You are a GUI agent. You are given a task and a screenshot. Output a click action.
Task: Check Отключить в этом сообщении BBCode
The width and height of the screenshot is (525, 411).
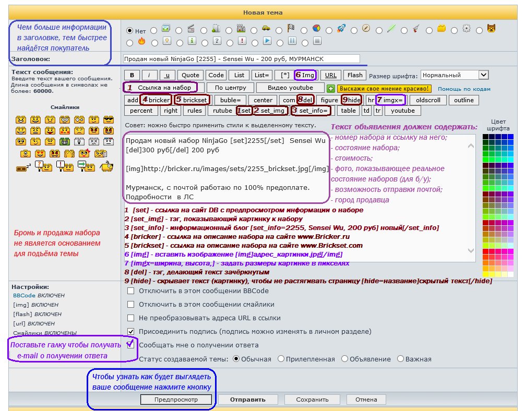[131, 291]
